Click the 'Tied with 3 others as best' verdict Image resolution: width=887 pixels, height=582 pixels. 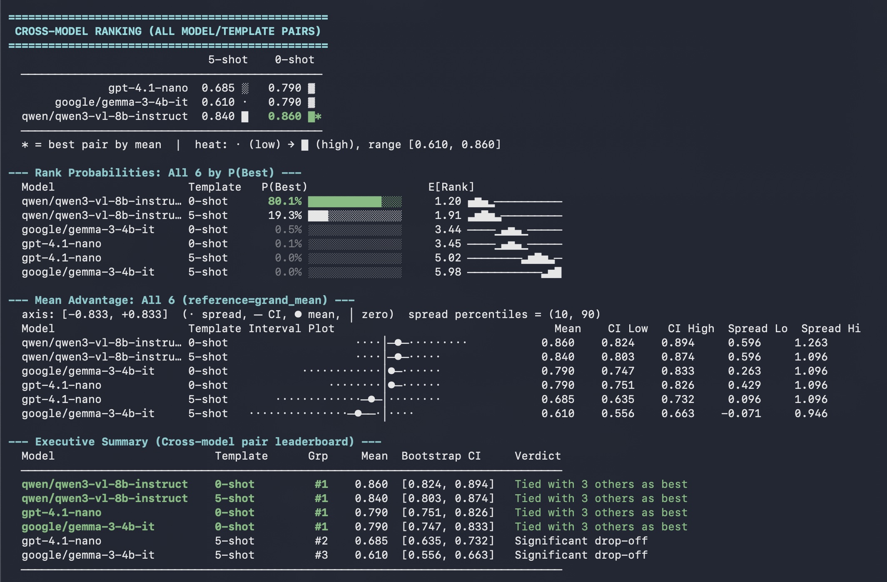pyautogui.click(x=601, y=484)
